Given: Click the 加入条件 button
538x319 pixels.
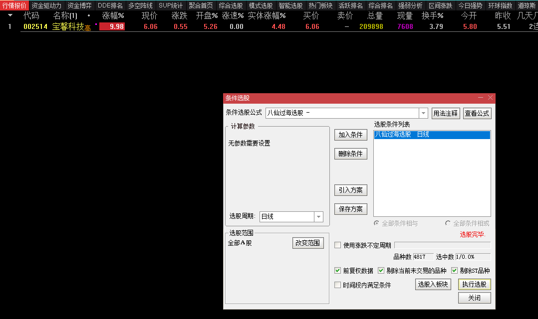Looking at the screenshot, I should coord(350,135).
